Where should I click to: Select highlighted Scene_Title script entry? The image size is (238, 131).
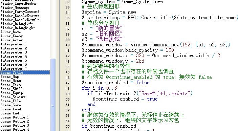(25, 72)
